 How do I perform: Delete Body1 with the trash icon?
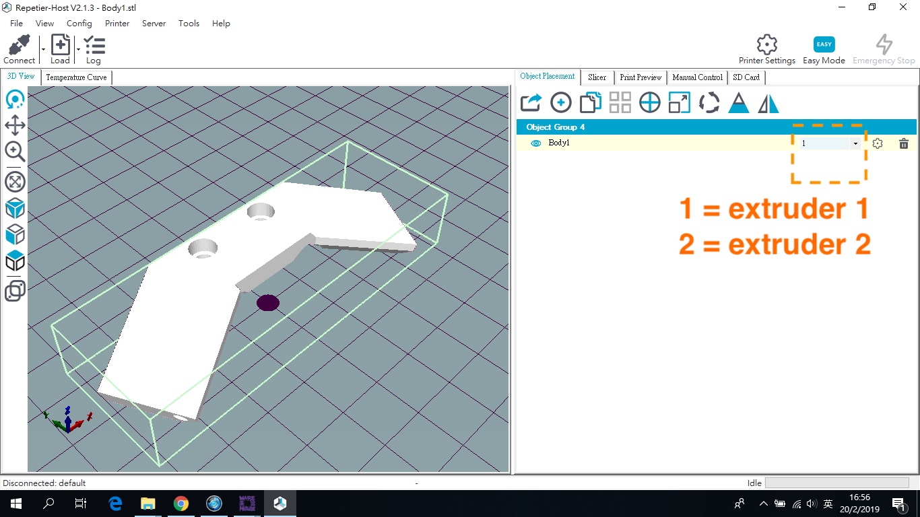click(x=904, y=143)
